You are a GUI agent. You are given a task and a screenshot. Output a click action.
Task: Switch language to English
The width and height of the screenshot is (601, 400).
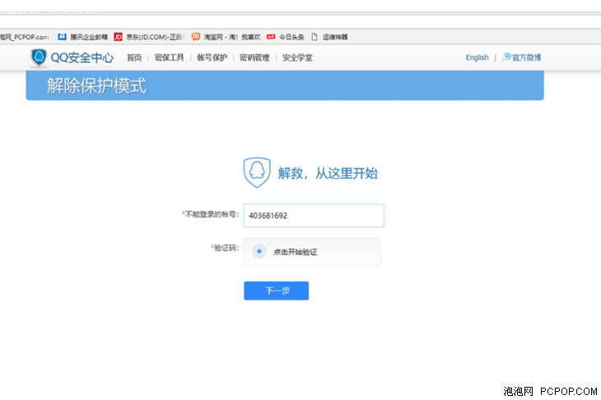pos(477,58)
